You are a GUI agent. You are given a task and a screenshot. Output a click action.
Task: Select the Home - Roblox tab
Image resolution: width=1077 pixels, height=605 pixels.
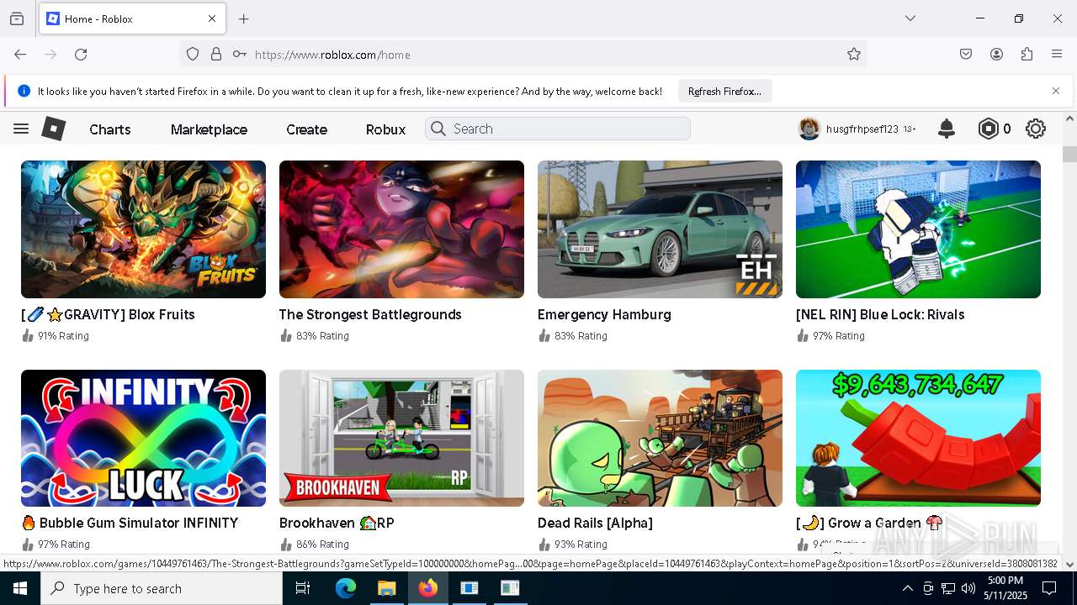[130, 18]
